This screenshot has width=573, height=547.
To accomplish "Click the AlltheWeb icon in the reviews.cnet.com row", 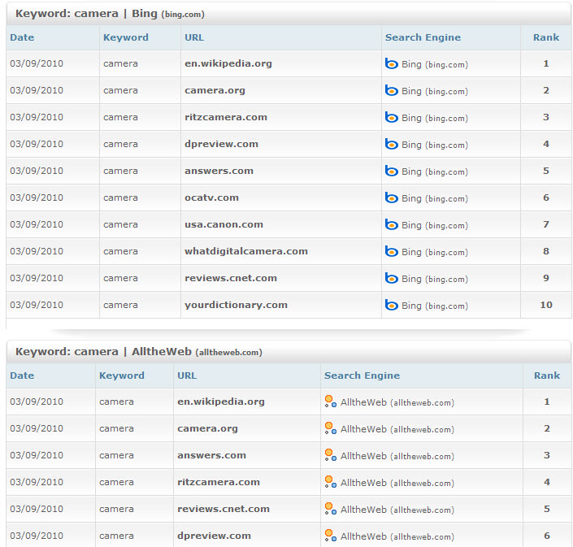I will click(330, 509).
